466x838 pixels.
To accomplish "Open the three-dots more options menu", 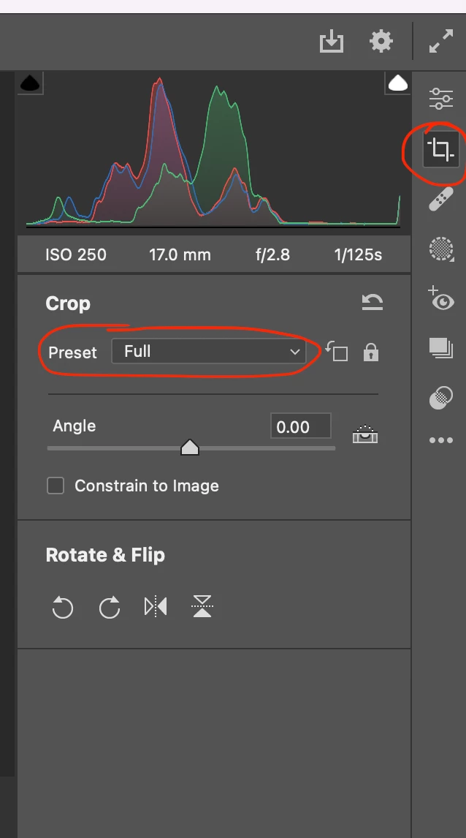I will click(x=440, y=440).
